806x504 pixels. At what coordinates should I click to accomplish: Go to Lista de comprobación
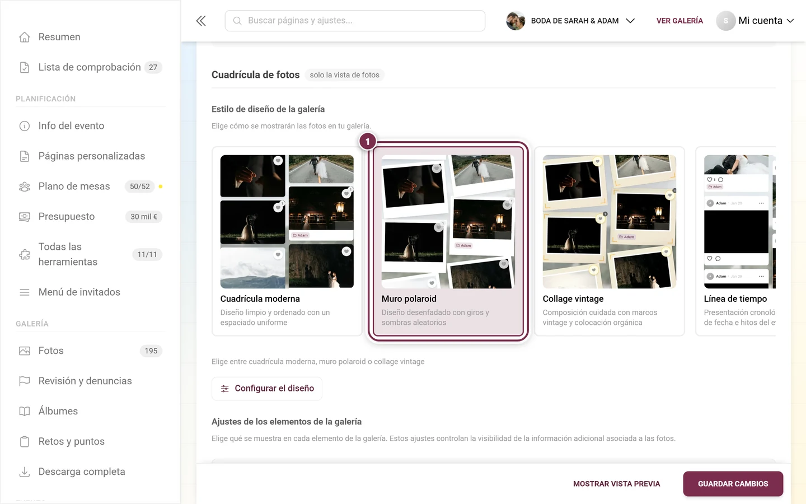coord(90,67)
